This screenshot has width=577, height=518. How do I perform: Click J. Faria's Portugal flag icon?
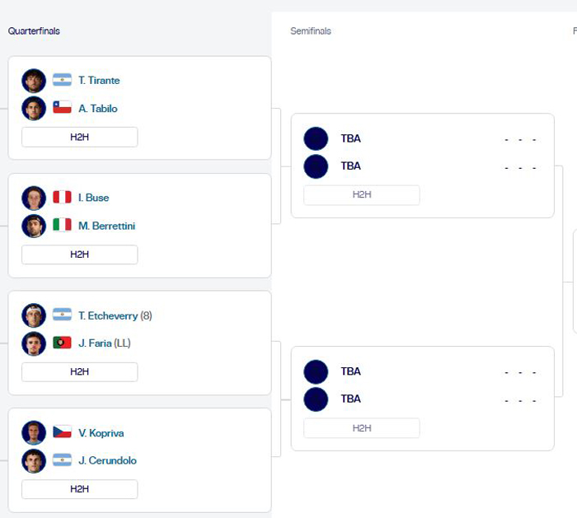click(x=62, y=343)
